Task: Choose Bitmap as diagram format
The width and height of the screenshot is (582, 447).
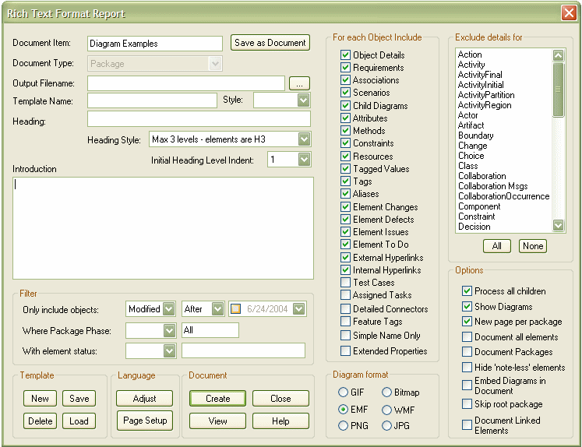Action: point(387,392)
